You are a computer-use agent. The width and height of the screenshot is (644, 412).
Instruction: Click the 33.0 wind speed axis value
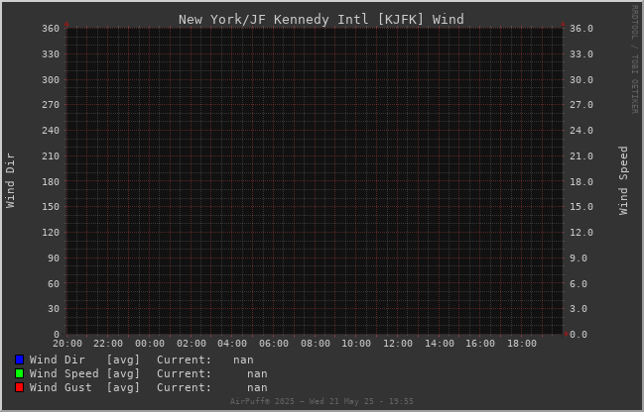(x=581, y=54)
